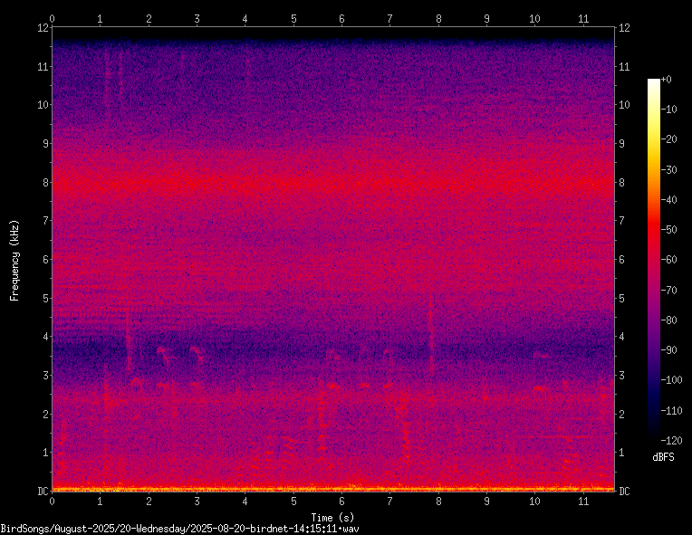Click the "DC" label on left frequency axis
This screenshot has height=535, width=692.
point(43,492)
